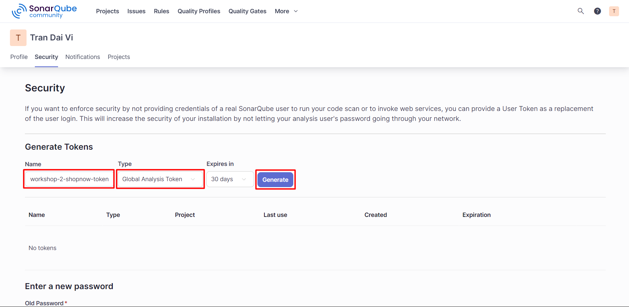Open the Issues page from the navbar

point(136,11)
